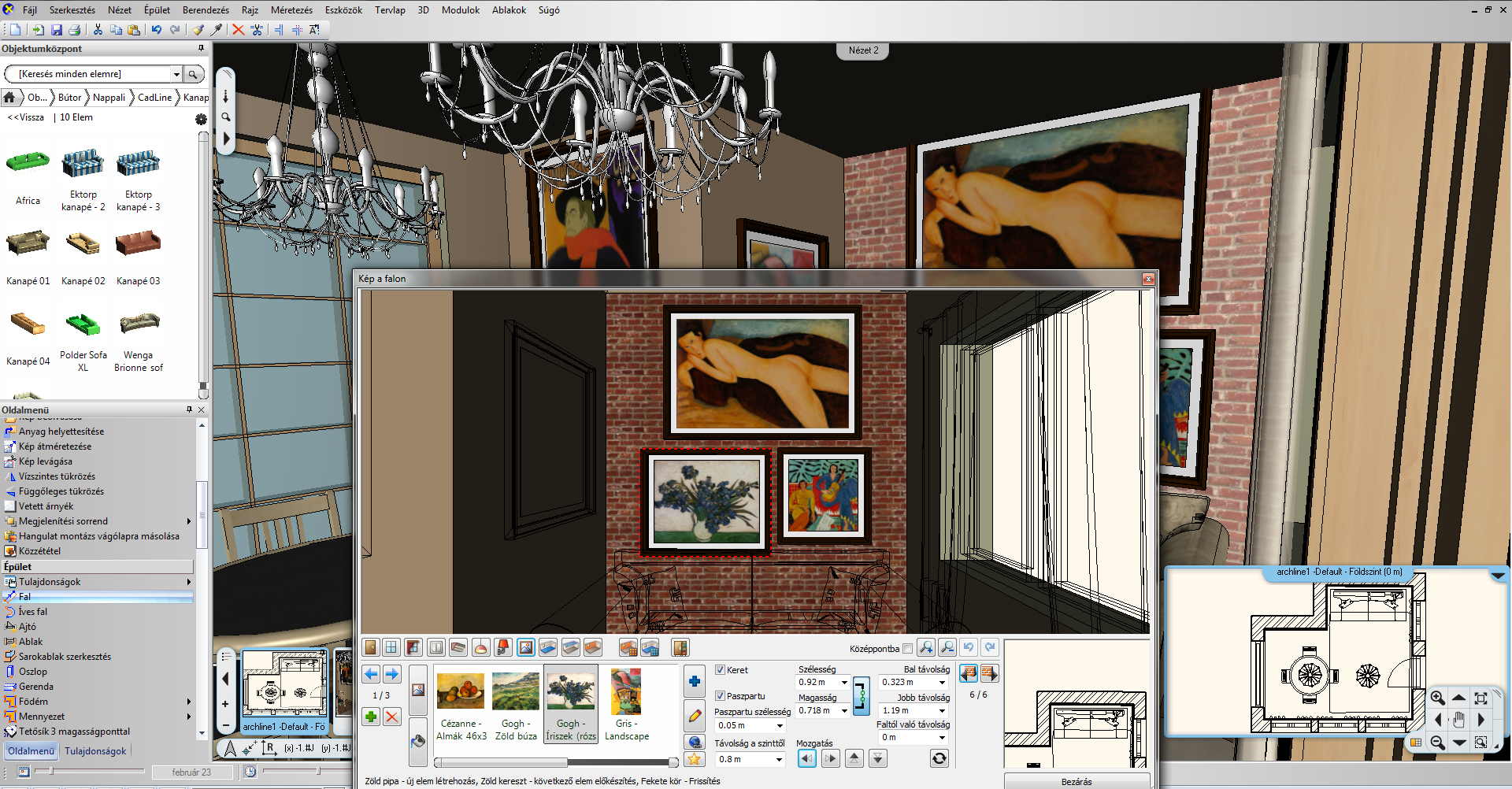Toggle the Középpontba checkbox
The height and width of the screenshot is (789, 1512).
(x=907, y=649)
